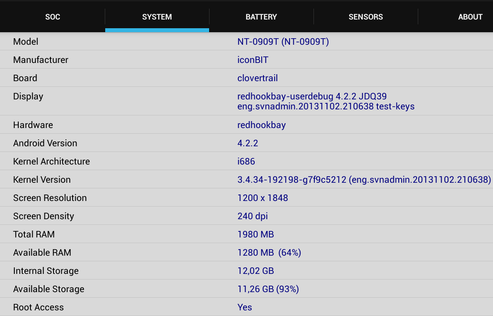Select the Manufacturer value iconBIT
Viewport: 493px width, 316px height.
pos(253,60)
